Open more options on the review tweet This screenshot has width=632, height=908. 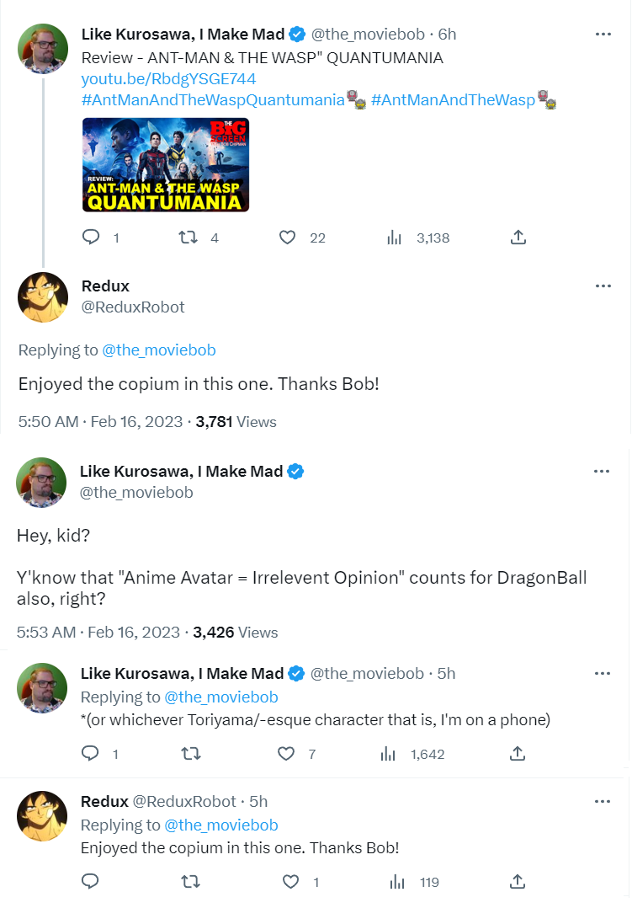point(603,35)
